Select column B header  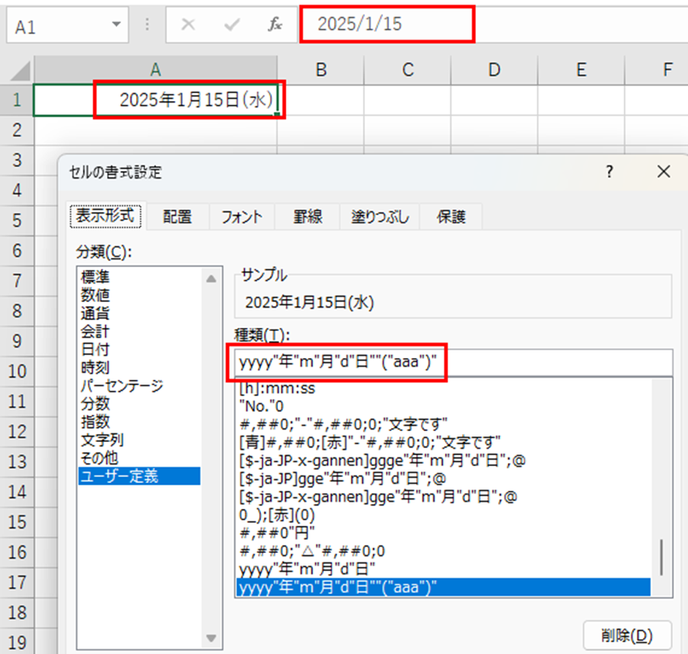320,70
